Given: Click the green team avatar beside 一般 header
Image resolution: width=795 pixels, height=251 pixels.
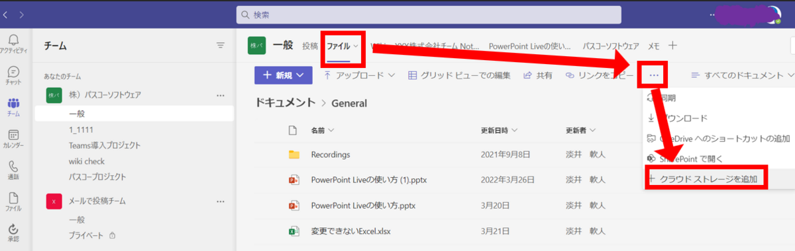Looking at the screenshot, I should click(x=257, y=46).
